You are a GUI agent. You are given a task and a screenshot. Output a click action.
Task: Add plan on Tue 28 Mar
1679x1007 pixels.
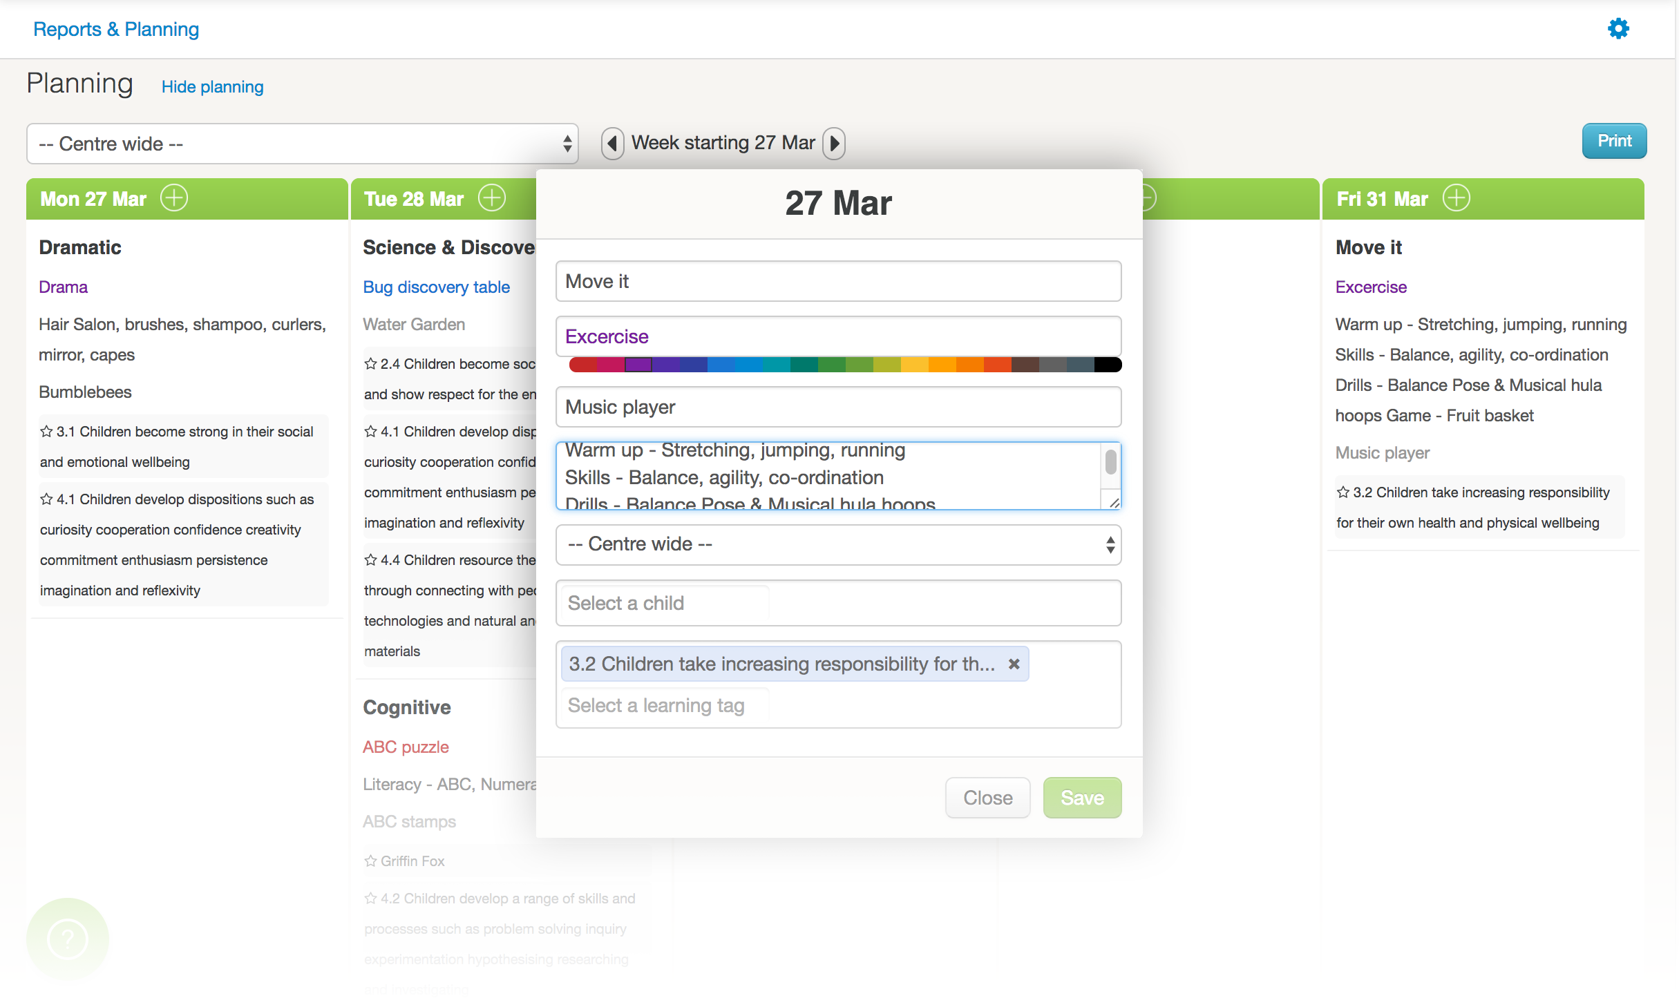[492, 198]
